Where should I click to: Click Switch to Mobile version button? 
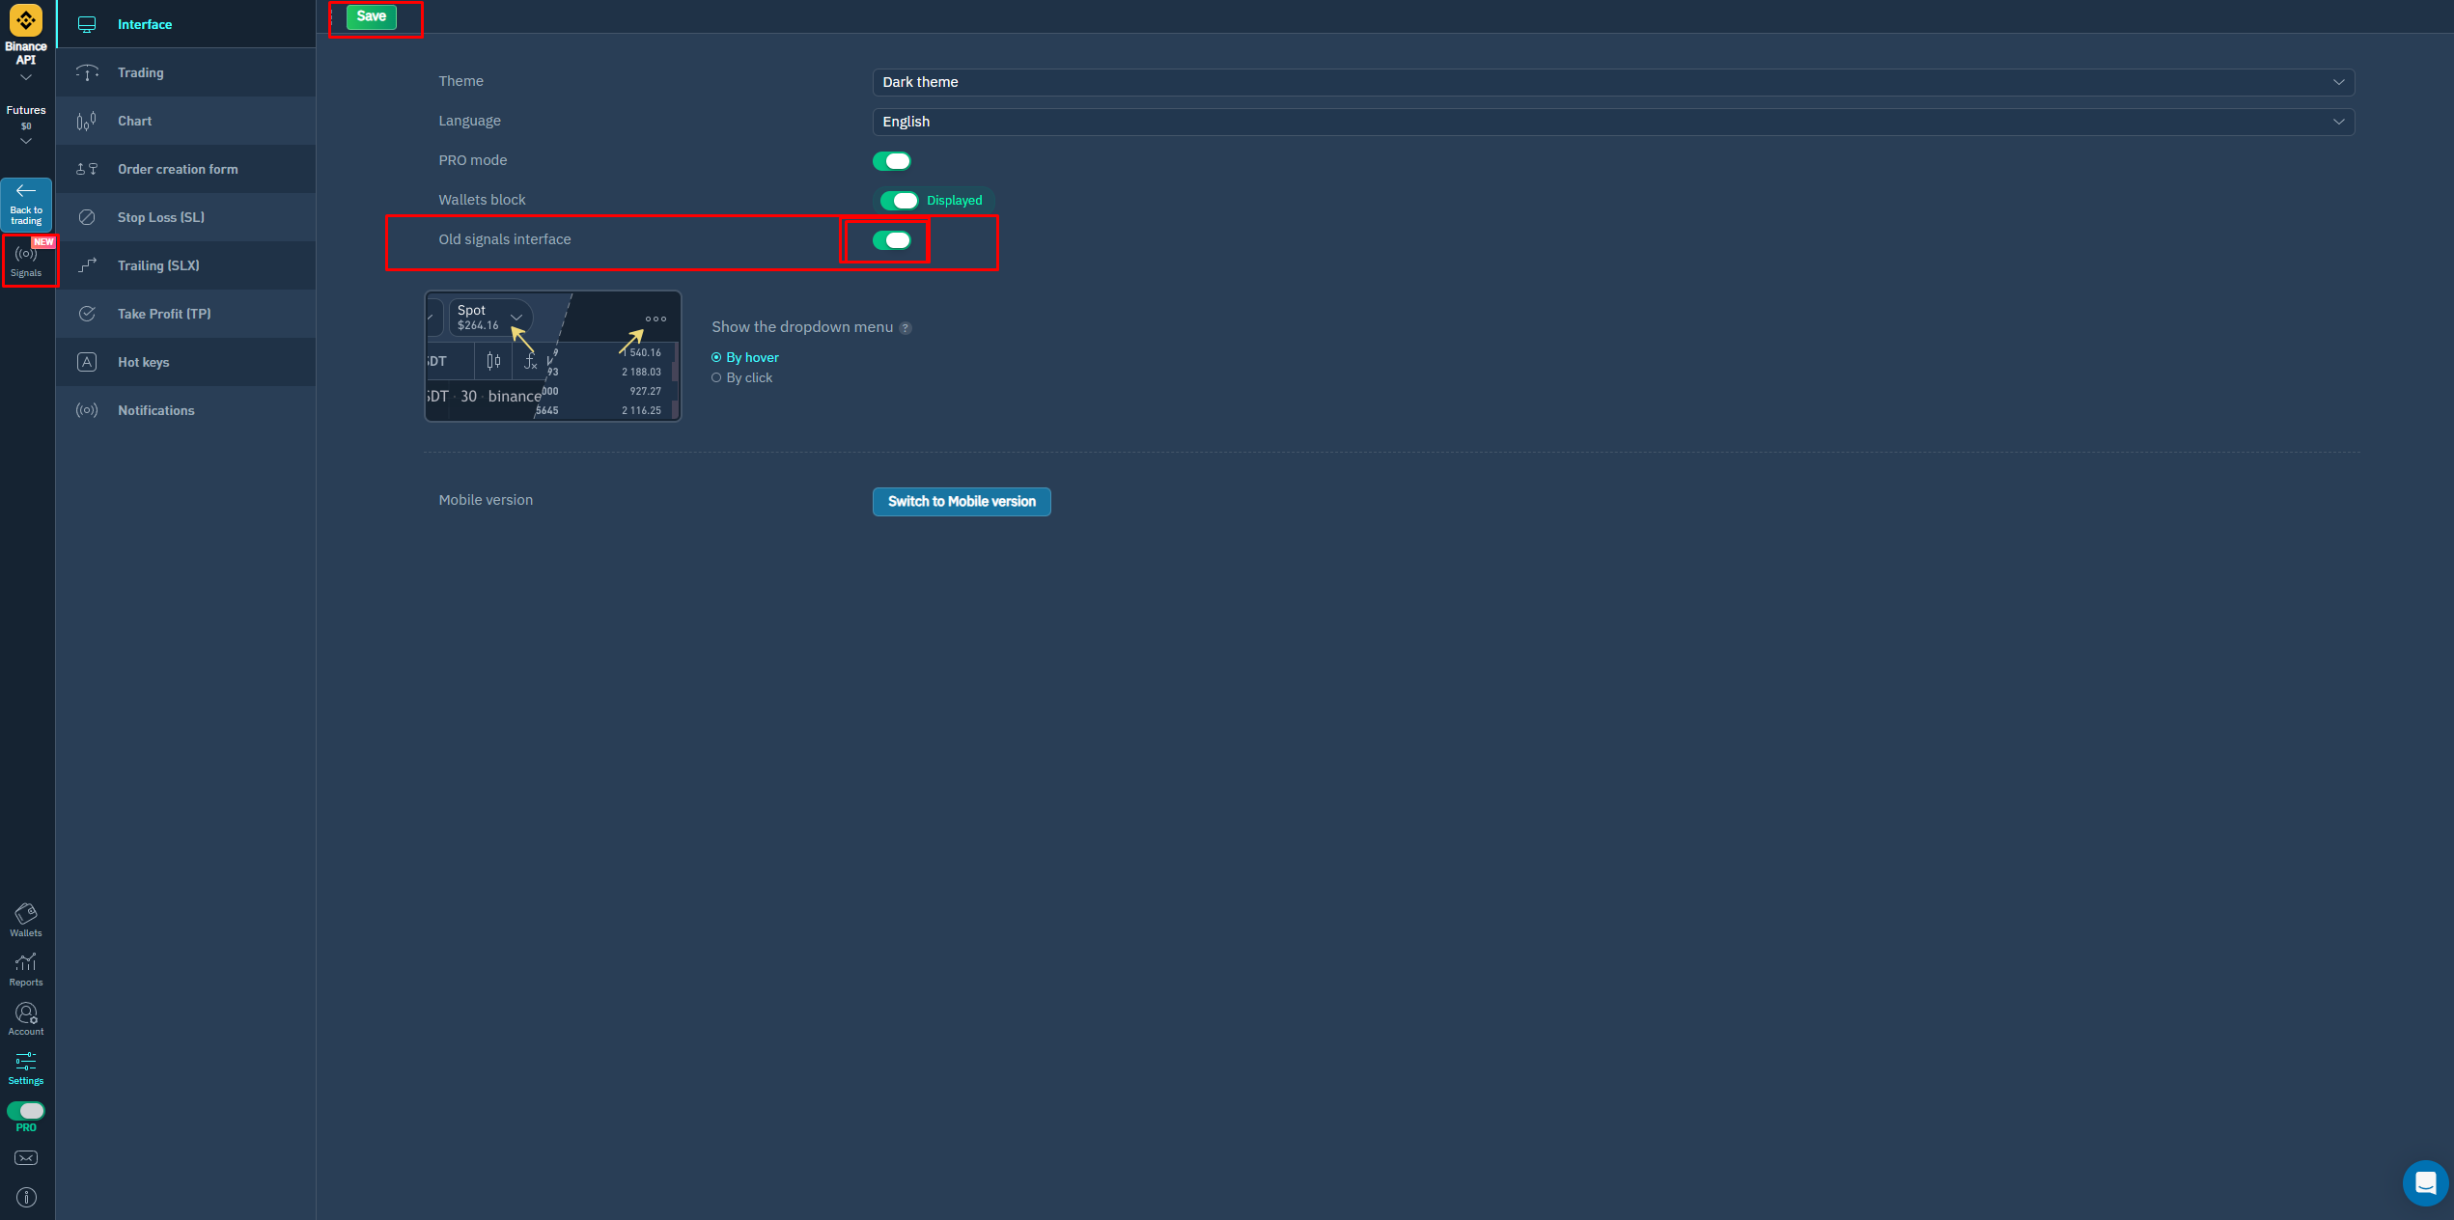click(962, 501)
